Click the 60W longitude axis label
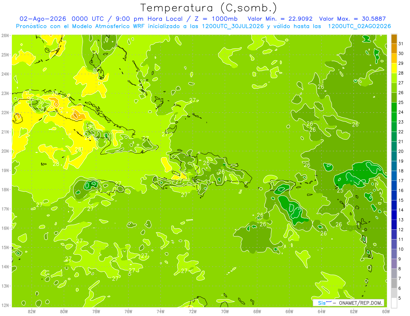Viewport: 410px width, 316px height. tap(386, 311)
